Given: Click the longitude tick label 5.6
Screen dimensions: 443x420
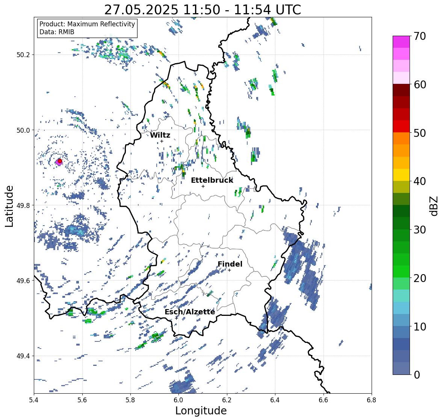Looking at the screenshot, I should click(x=82, y=400).
